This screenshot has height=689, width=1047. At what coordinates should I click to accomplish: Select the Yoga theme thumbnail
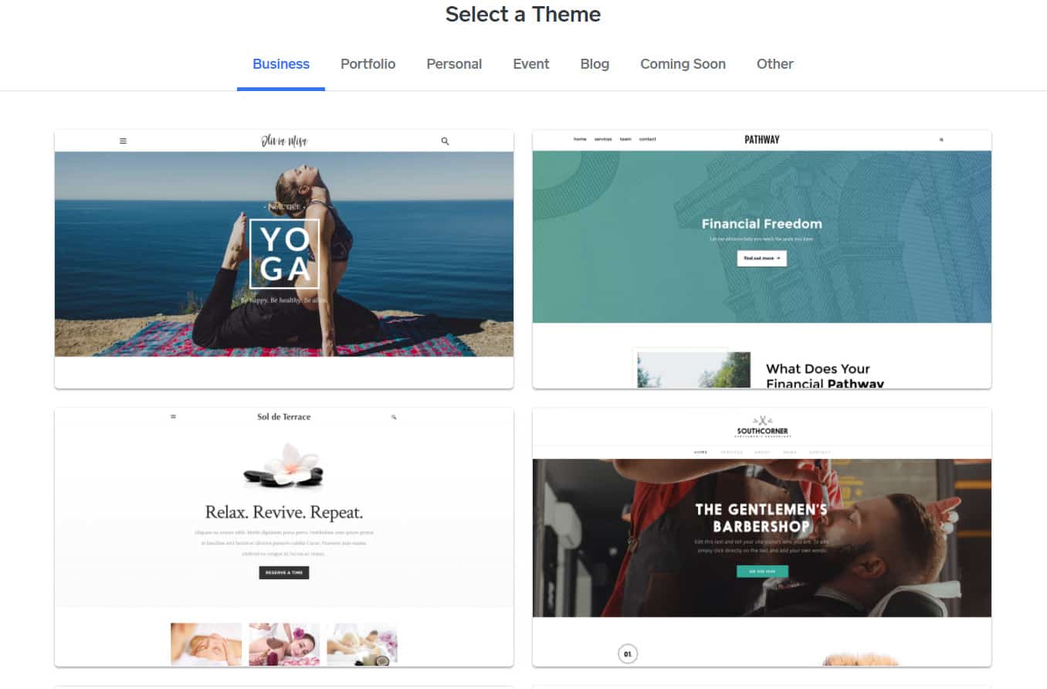284,255
